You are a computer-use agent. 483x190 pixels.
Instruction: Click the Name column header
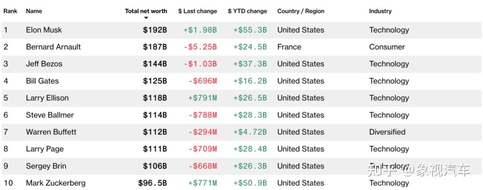tap(34, 11)
